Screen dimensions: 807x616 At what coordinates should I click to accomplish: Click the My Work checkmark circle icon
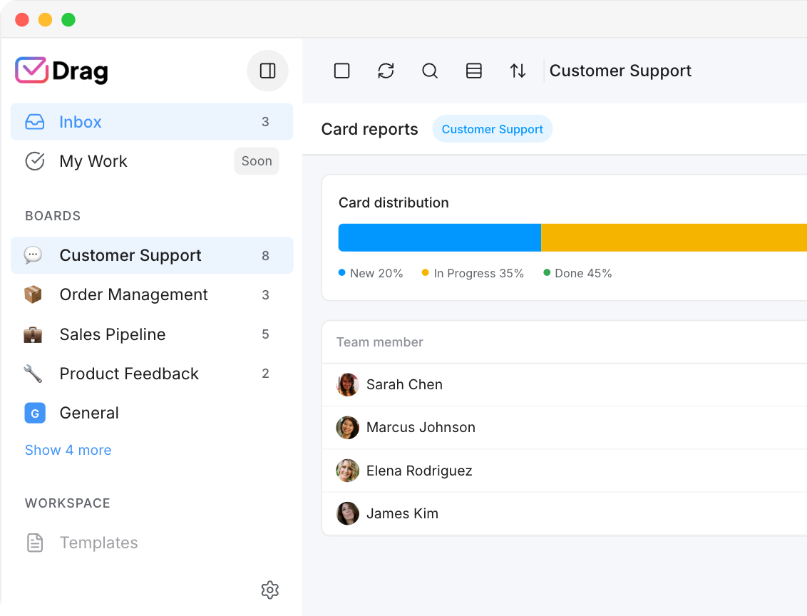tap(34, 161)
